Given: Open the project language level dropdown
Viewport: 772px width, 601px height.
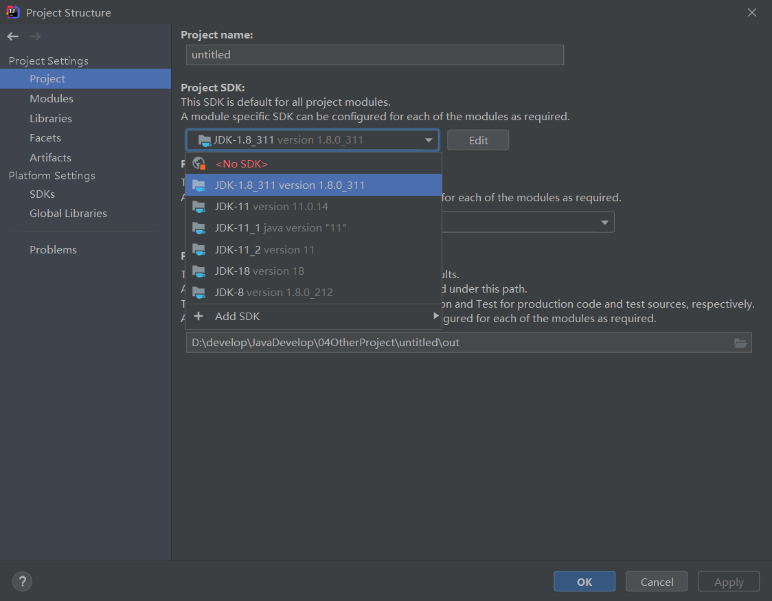Looking at the screenshot, I should click(604, 223).
